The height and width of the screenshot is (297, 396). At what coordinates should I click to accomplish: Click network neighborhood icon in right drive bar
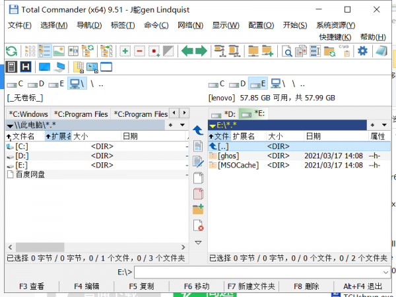point(278,84)
